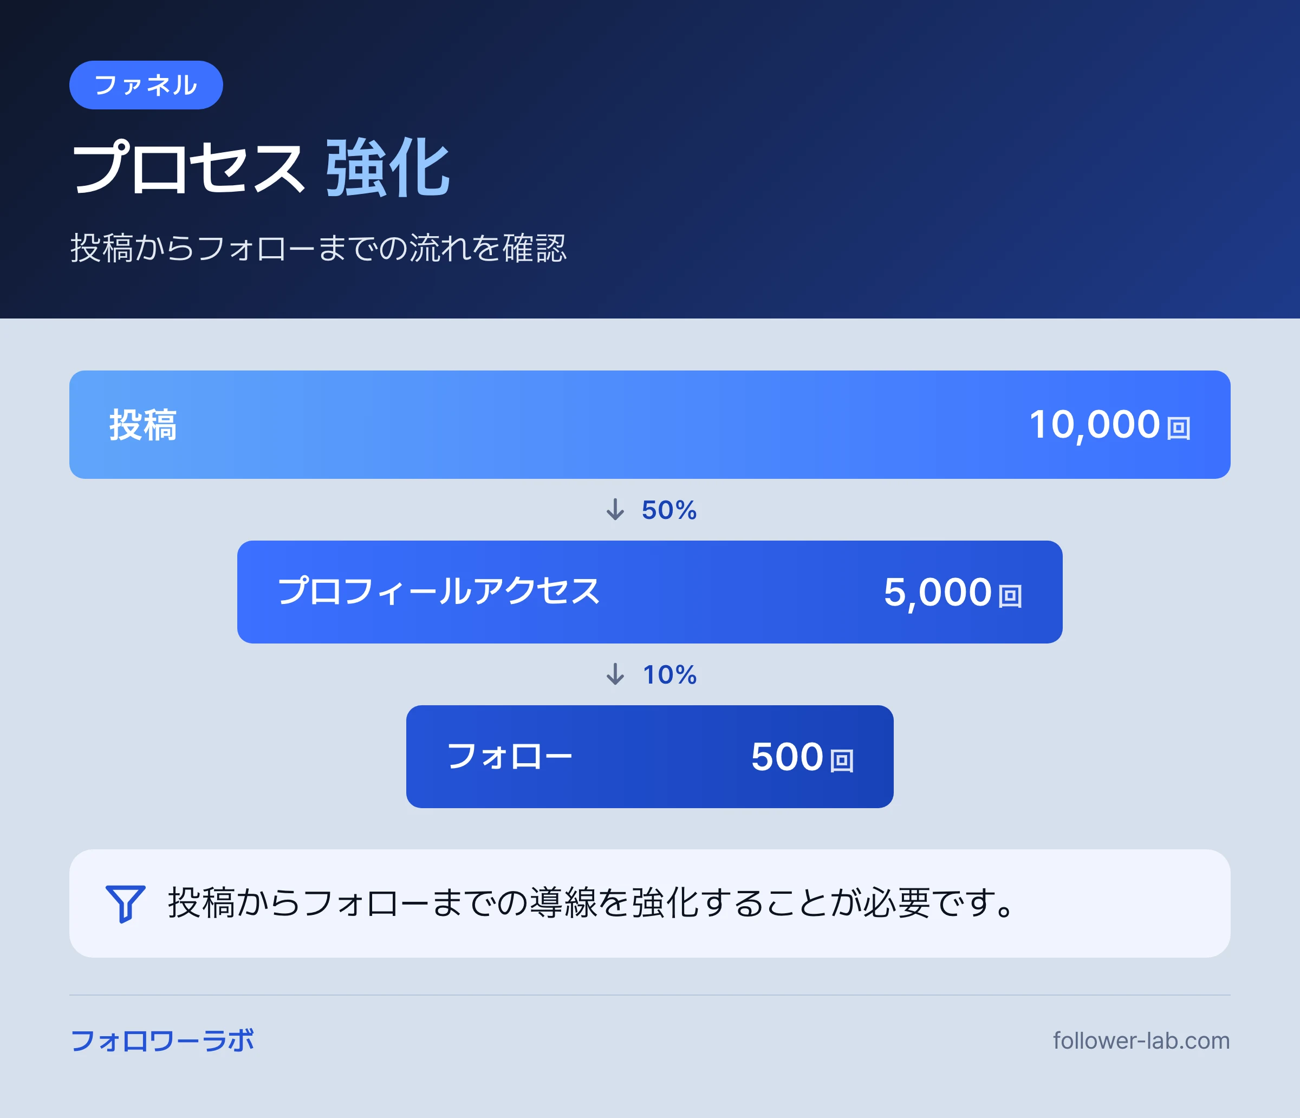Select the プロフィールアクセス funnel bar
The height and width of the screenshot is (1118, 1300).
coord(649,591)
